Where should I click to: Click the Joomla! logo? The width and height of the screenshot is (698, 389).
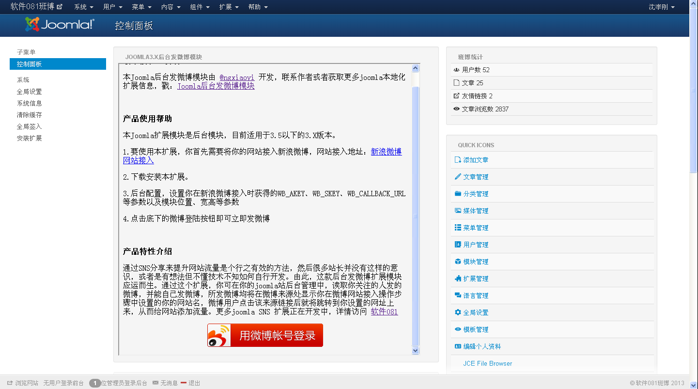click(60, 25)
